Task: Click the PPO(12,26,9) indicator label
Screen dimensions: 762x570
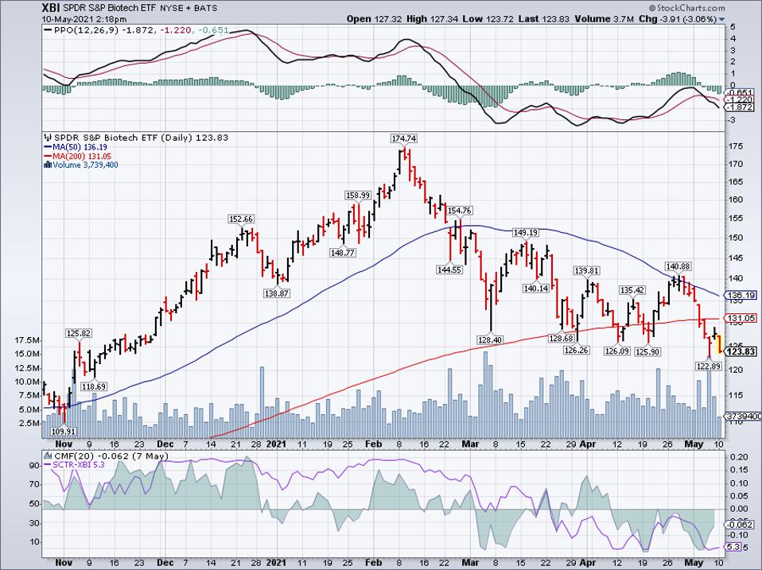Action: click(87, 30)
